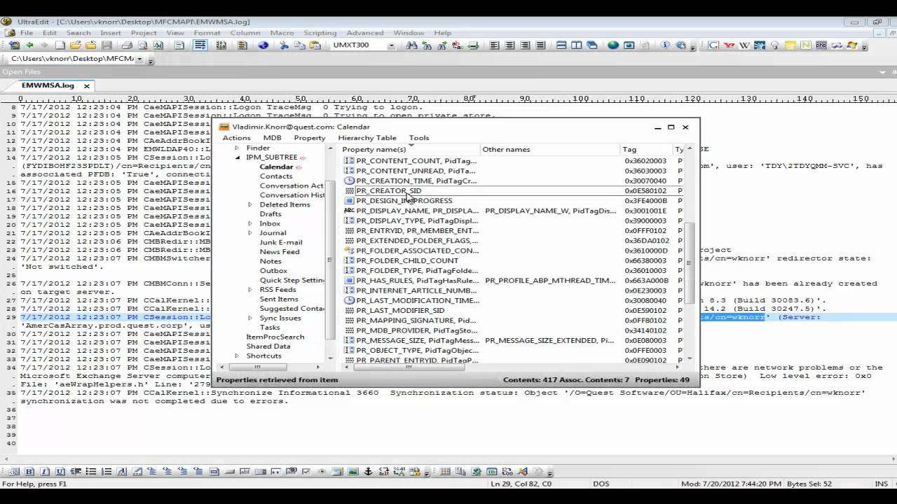Sort by Other names column header
Screen dimensions: 897x504
551,150
